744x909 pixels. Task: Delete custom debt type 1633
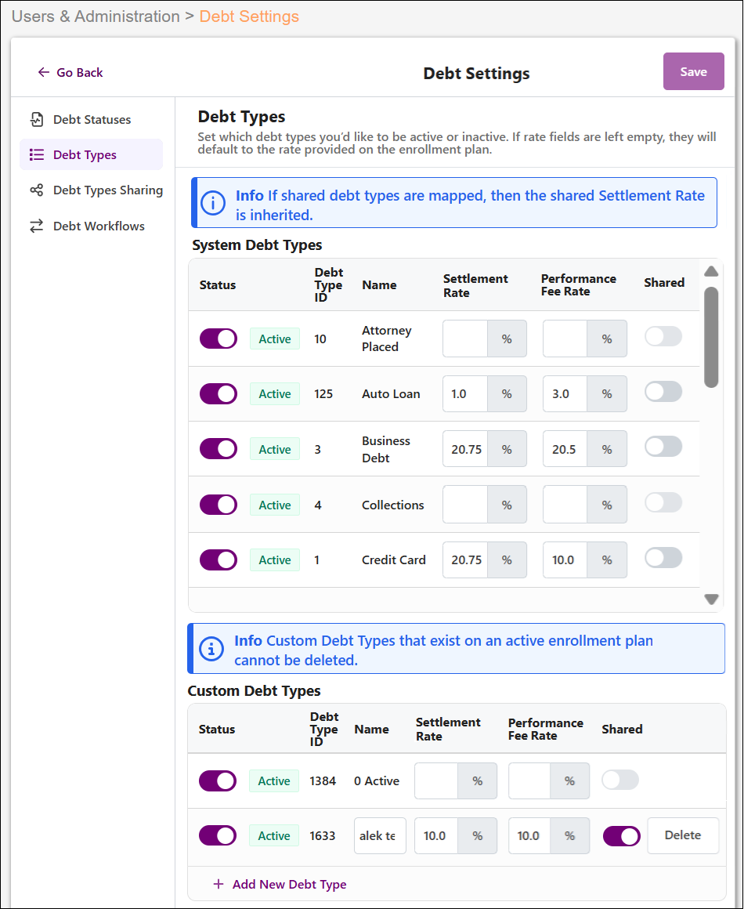pos(683,835)
